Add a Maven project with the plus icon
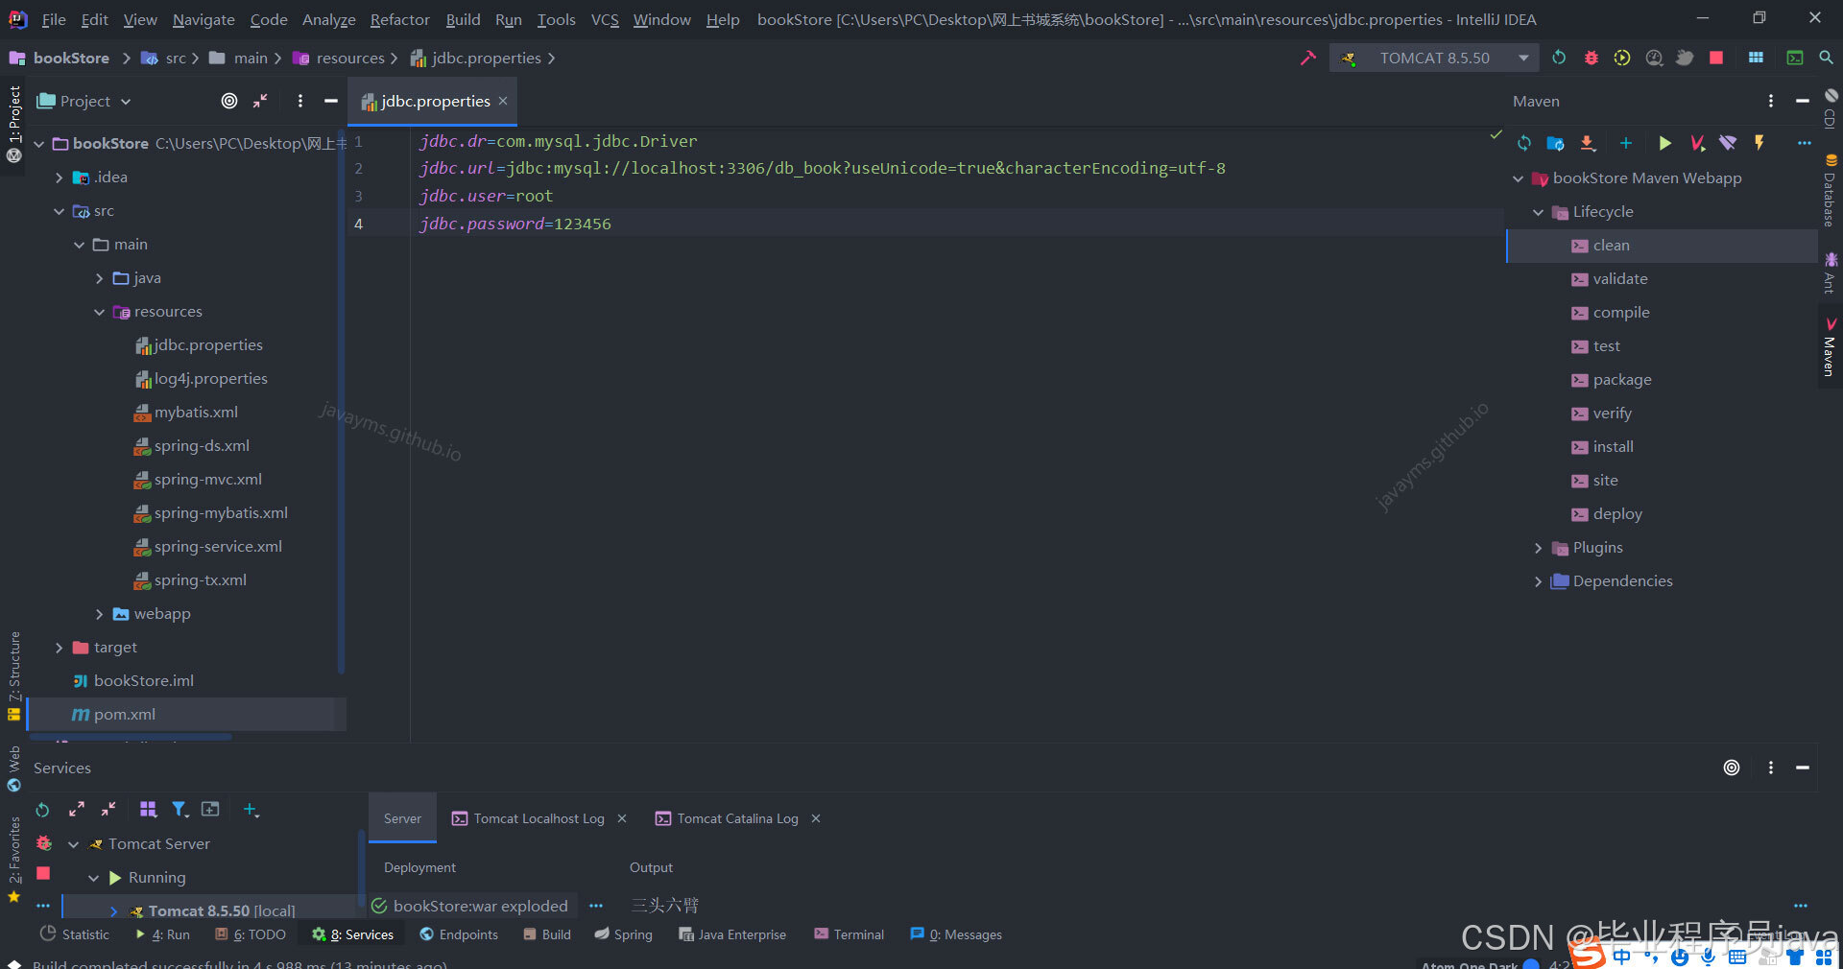The height and width of the screenshot is (969, 1843). [1626, 143]
